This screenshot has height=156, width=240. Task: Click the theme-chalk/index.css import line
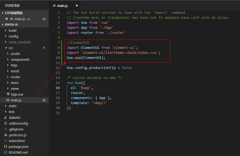pos(113,53)
